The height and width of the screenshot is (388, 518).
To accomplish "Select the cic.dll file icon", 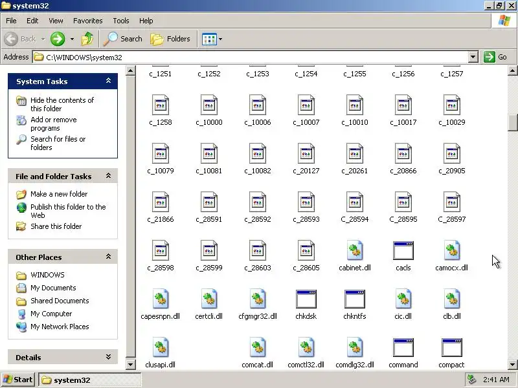I will pyautogui.click(x=403, y=299).
